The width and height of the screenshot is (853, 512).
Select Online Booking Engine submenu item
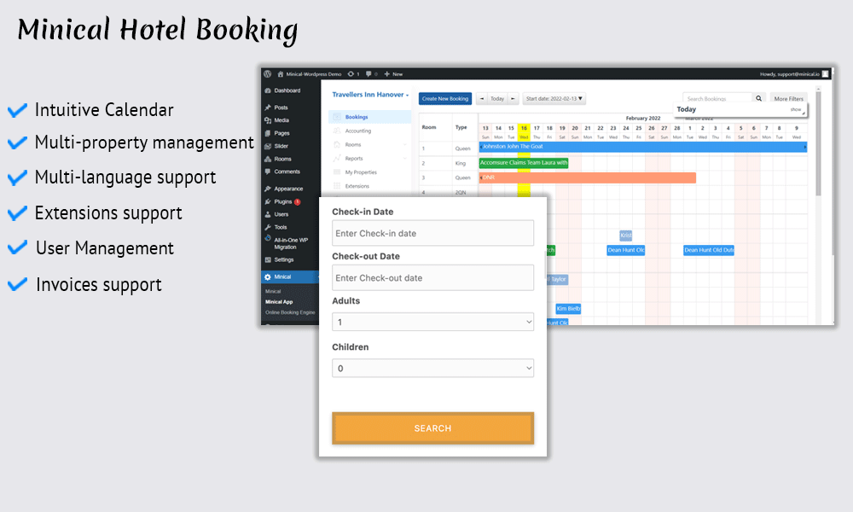290,313
